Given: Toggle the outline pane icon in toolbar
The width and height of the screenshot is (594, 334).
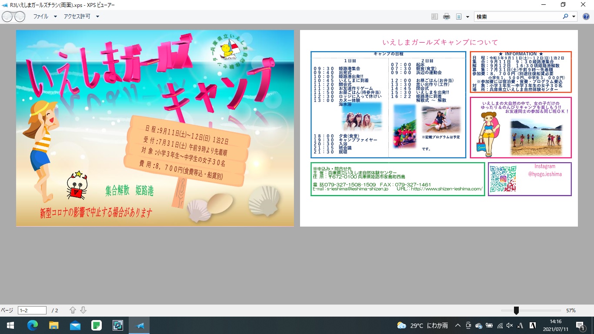Looking at the screenshot, I should tap(434, 17).
